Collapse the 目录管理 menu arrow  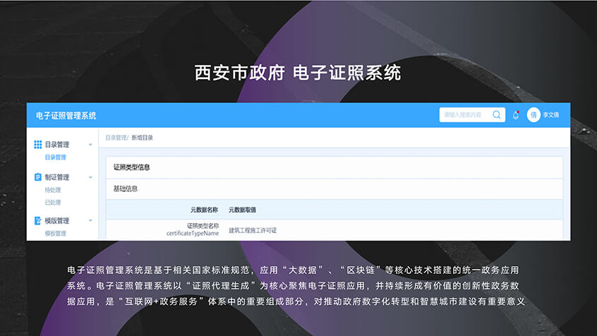point(90,145)
